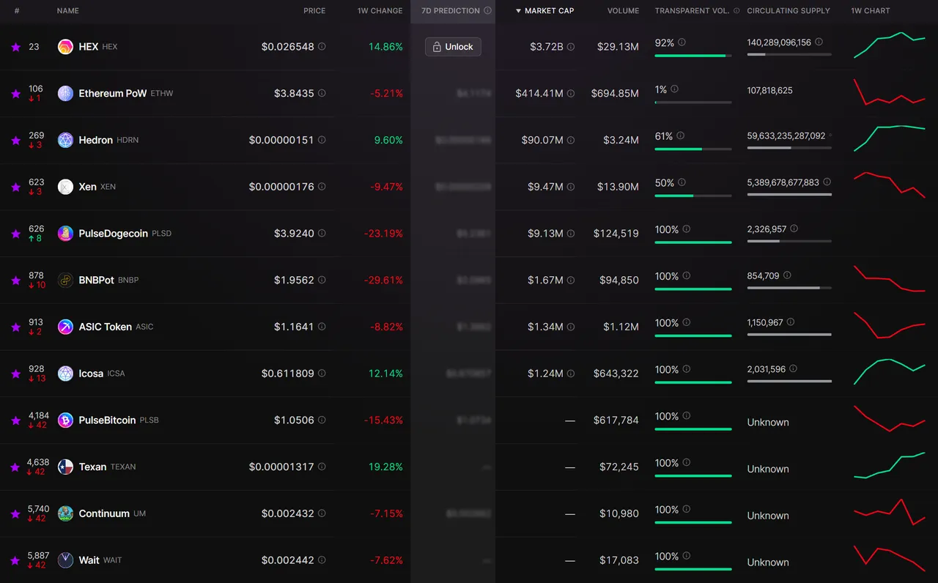Open the Ethereum PoW coin logo

click(x=65, y=94)
